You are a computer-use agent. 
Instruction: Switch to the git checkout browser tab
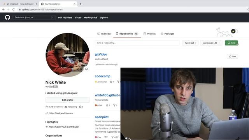tap(20, 4)
